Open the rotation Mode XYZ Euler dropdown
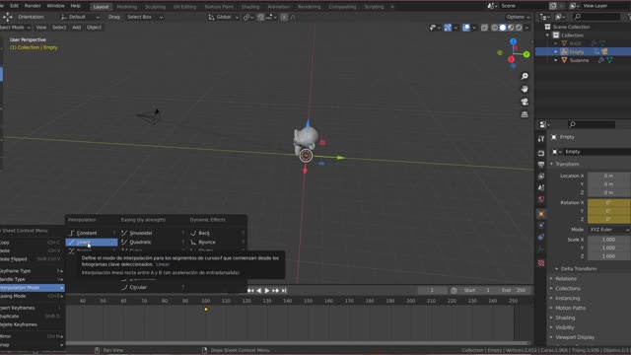The image size is (631, 355). click(609, 230)
